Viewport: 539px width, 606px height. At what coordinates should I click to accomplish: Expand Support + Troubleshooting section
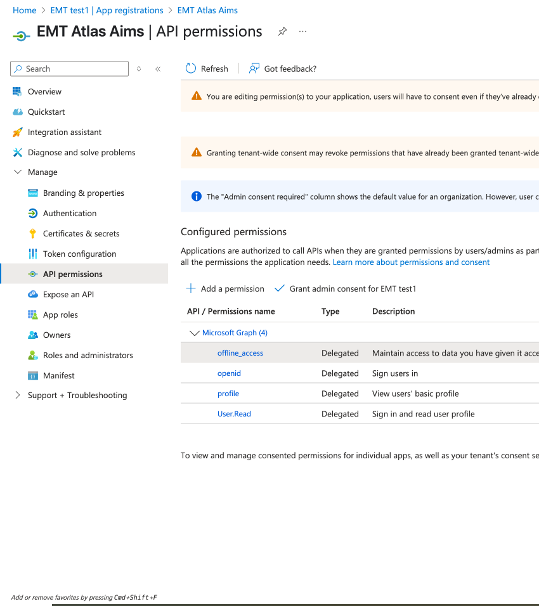(x=17, y=394)
